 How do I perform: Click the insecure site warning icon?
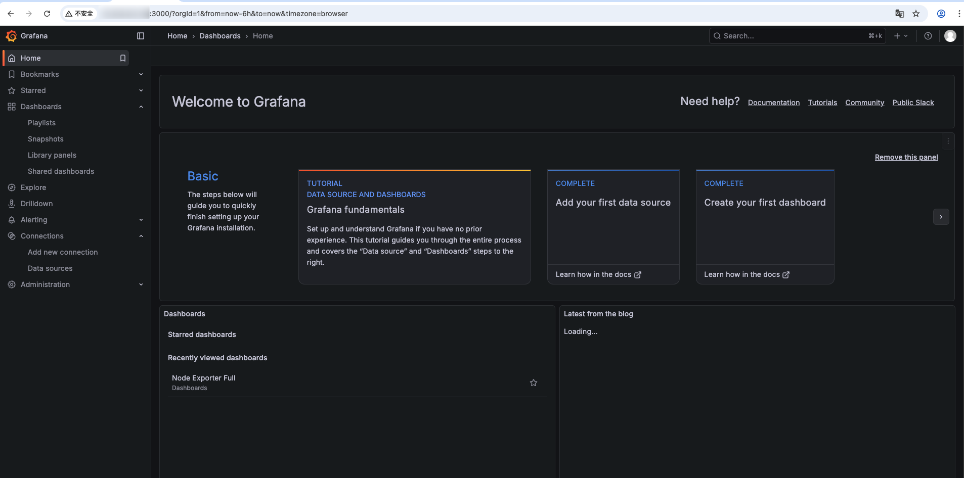(x=69, y=14)
